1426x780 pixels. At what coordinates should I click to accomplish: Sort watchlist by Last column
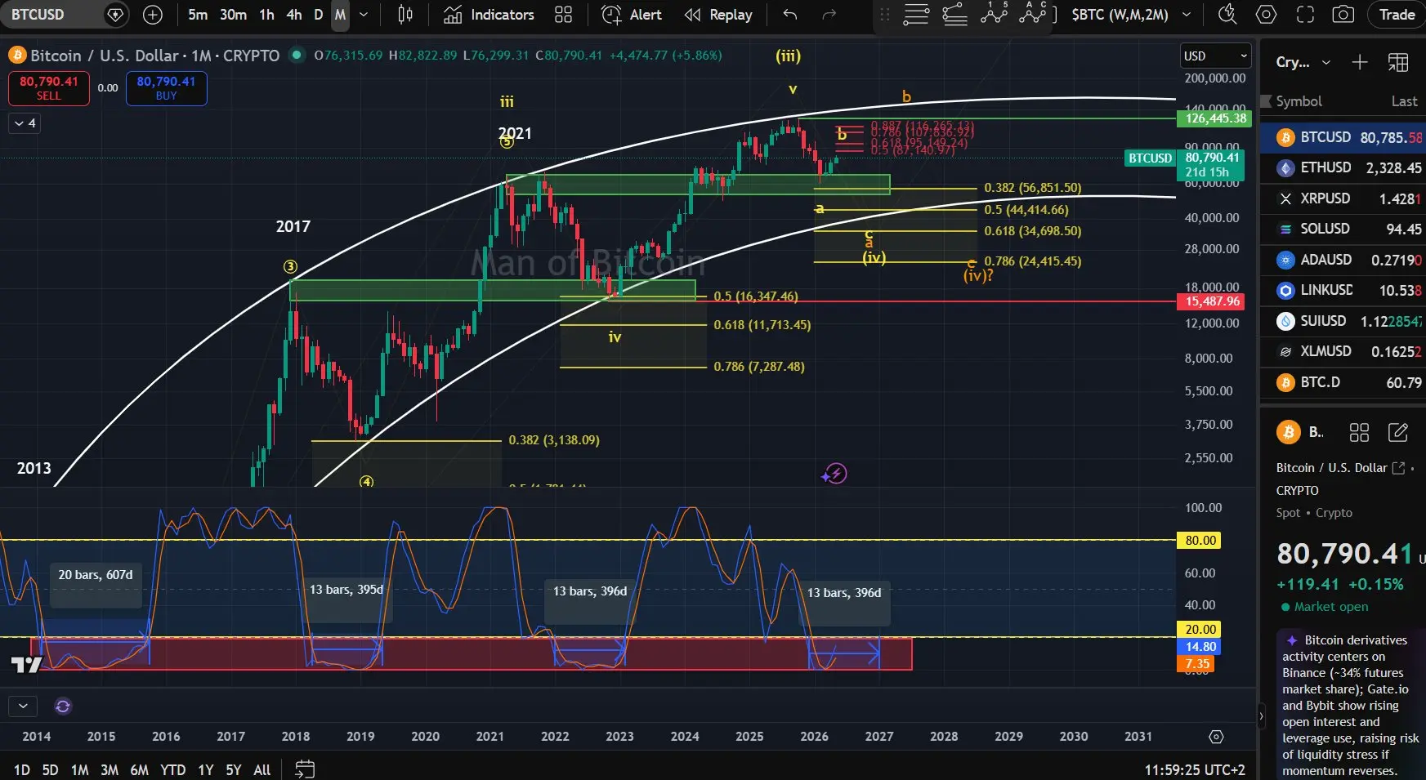click(1404, 101)
